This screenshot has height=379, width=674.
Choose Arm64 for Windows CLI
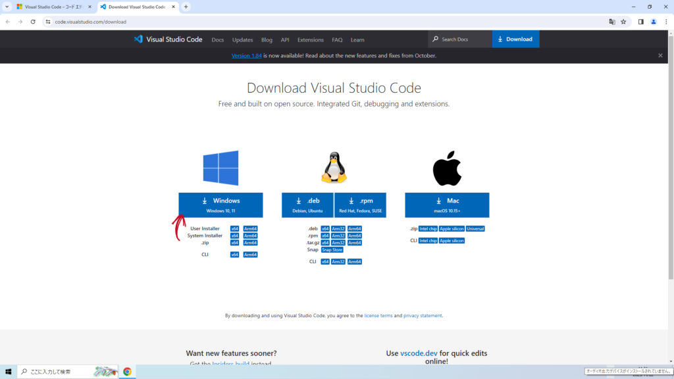pyautogui.click(x=250, y=255)
